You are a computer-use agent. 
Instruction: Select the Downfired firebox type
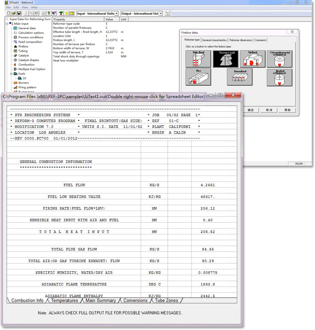(240, 77)
